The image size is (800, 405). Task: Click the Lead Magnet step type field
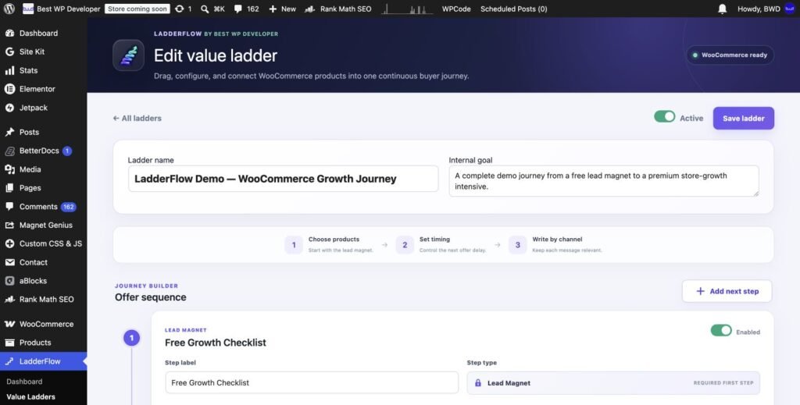click(x=613, y=382)
